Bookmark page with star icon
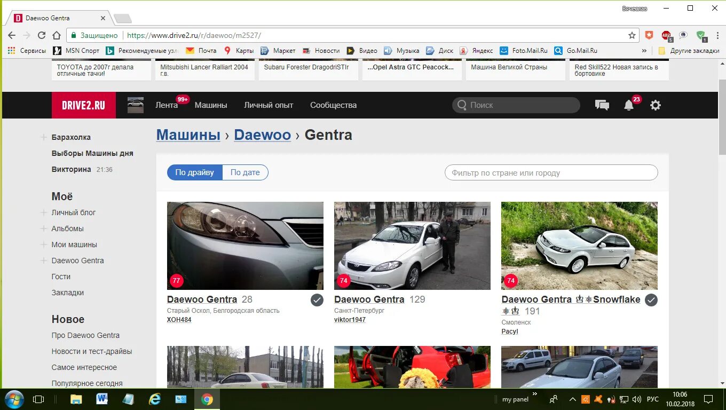This screenshot has height=410, width=726. (632, 35)
